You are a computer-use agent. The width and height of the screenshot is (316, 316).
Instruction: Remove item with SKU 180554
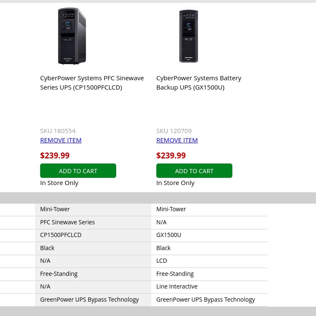point(61,140)
